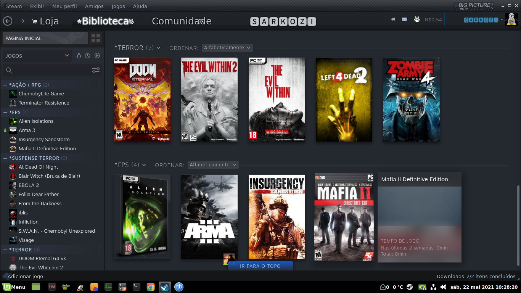Open Left 4 Dead 2 cover
The image size is (521, 293).
(344, 100)
